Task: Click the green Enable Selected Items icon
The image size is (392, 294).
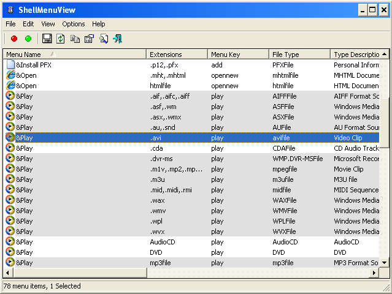Action: [x=28, y=39]
